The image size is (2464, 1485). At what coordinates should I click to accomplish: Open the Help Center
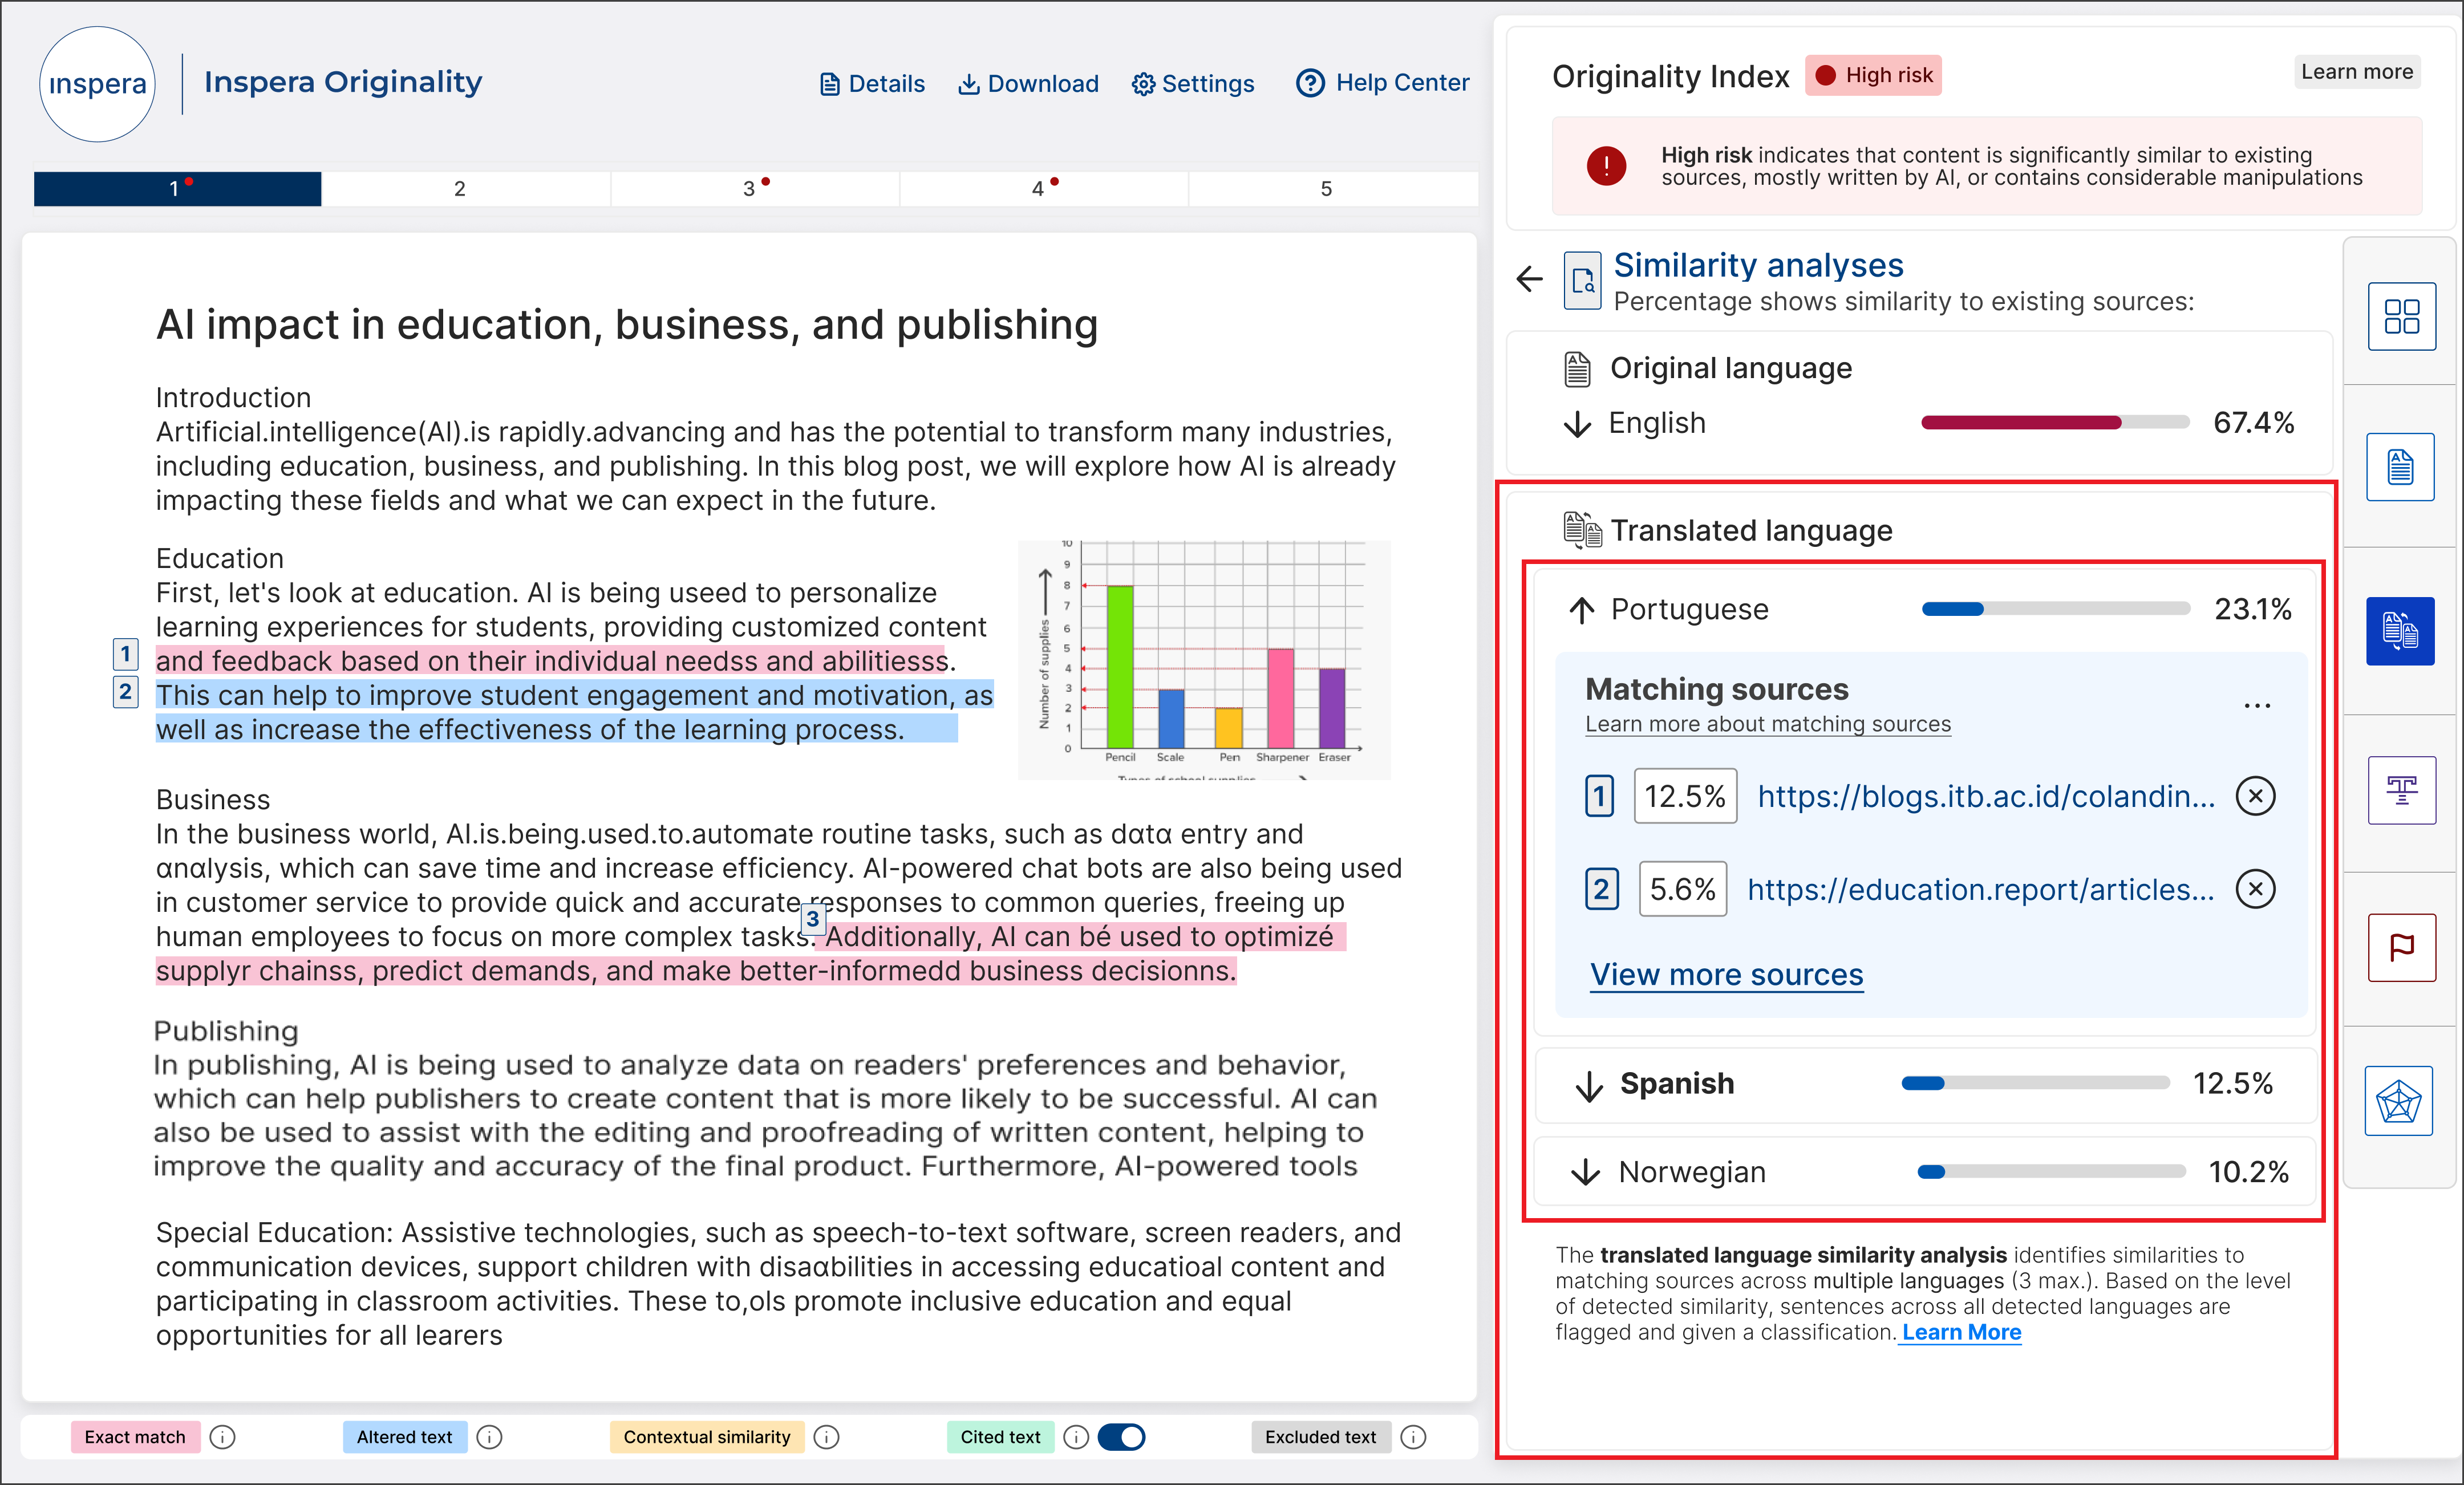pos(1382,83)
